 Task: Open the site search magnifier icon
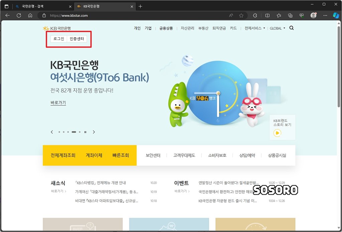click(291, 28)
